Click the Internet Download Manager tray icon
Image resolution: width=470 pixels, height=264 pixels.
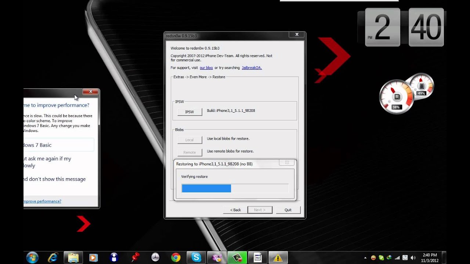tap(389, 258)
